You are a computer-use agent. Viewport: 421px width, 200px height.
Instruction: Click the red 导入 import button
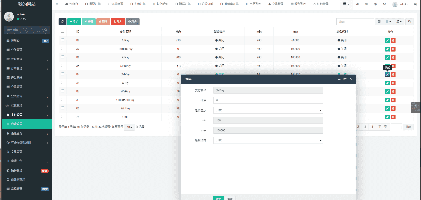coord(118,22)
